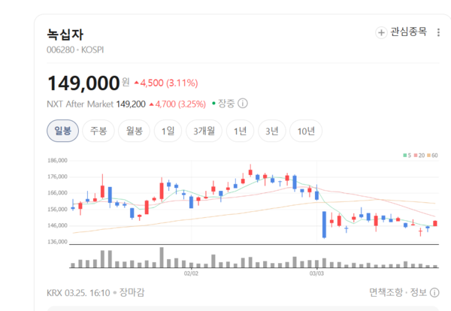
Task: Click the large blue candle after 03/03
Action: pos(324,224)
